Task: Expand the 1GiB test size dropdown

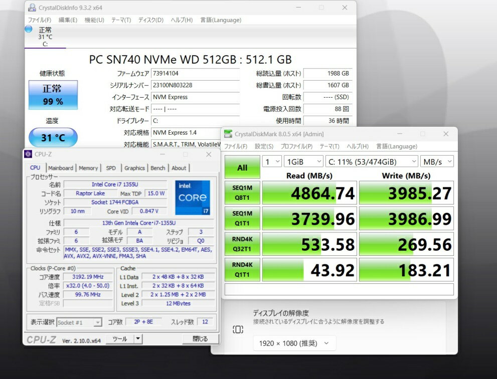Action: point(303,161)
